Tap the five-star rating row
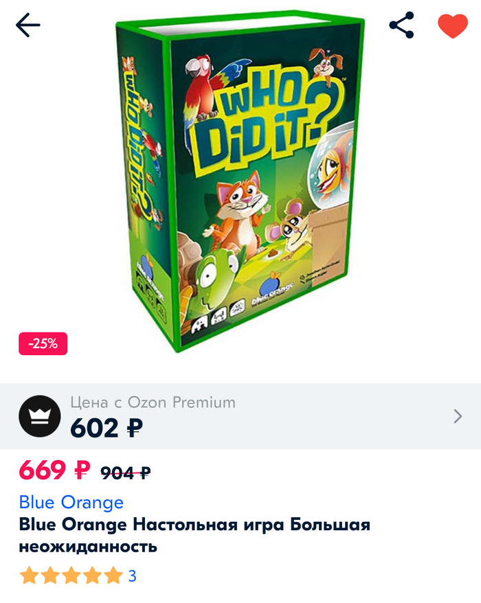Image resolution: width=481 pixels, height=603 pixels. coord(71,576)
